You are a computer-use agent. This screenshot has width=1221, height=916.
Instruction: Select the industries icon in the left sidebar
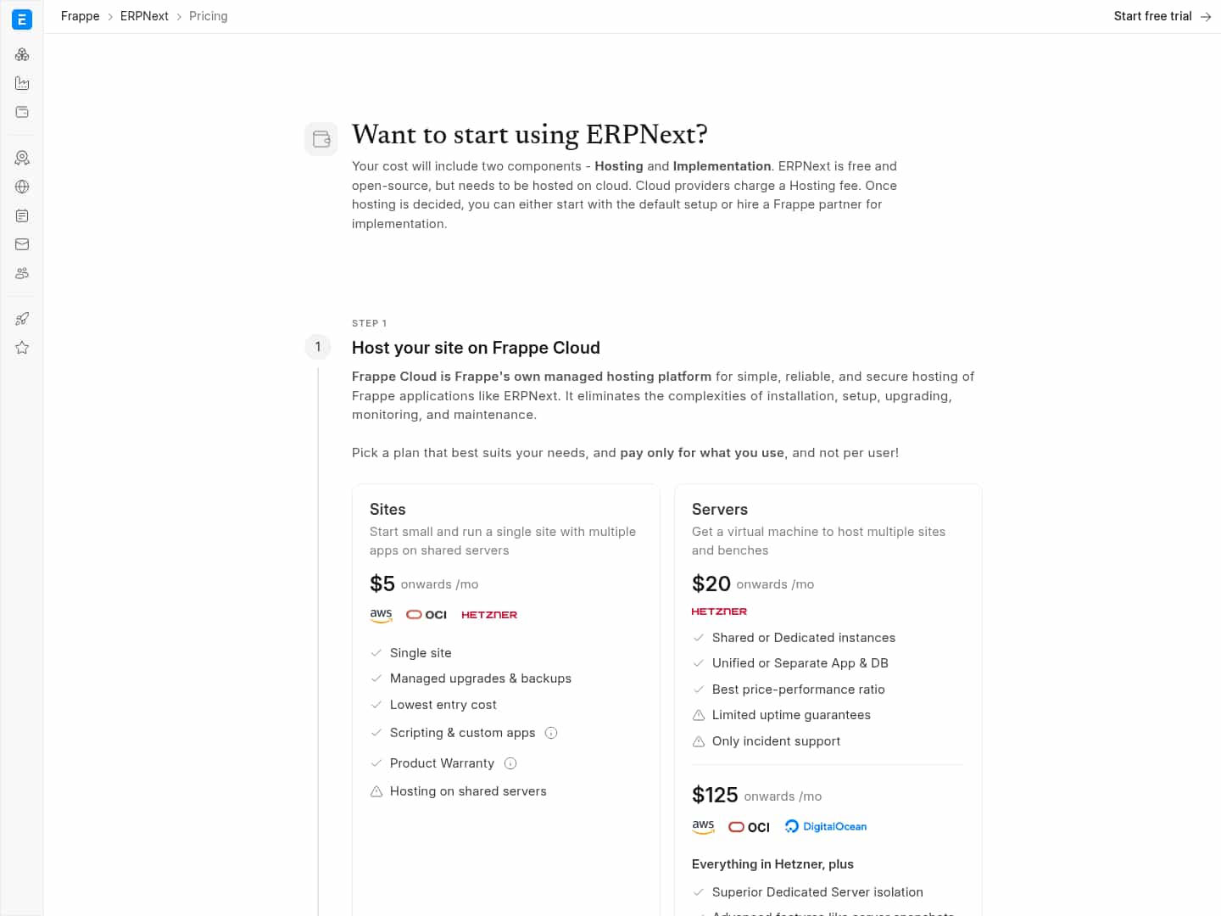coord(22,83)
